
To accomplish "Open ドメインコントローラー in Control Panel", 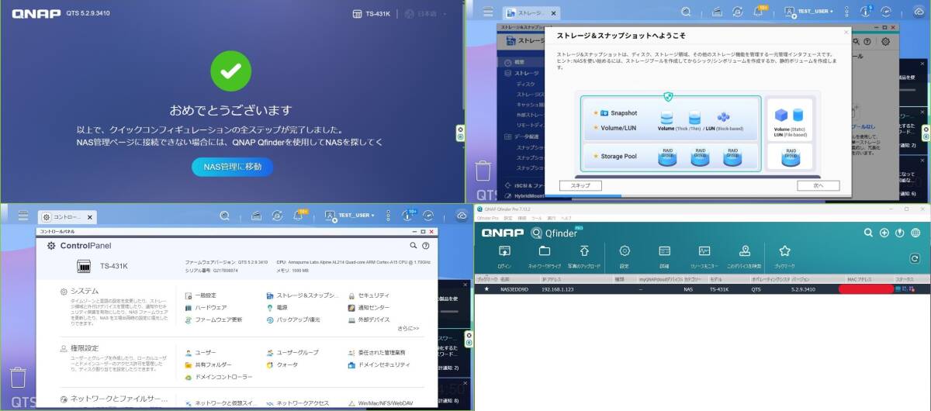I will tap(219, 377).
